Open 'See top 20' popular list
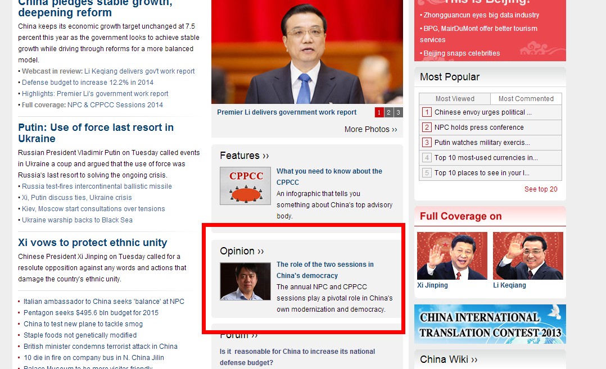This screenshot has height=369, width=606. click(541, 189)
